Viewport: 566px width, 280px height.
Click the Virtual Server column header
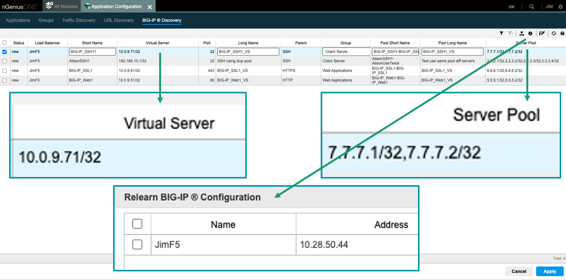pyautogui.click(x=158, y=43)
